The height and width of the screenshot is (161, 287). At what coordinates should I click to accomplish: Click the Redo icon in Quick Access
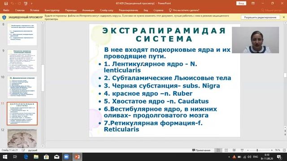pos(19,4)
